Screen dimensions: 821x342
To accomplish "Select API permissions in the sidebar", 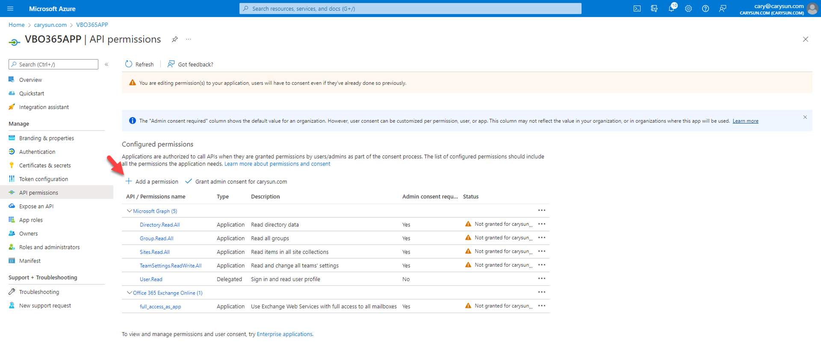I will (56, 193).
